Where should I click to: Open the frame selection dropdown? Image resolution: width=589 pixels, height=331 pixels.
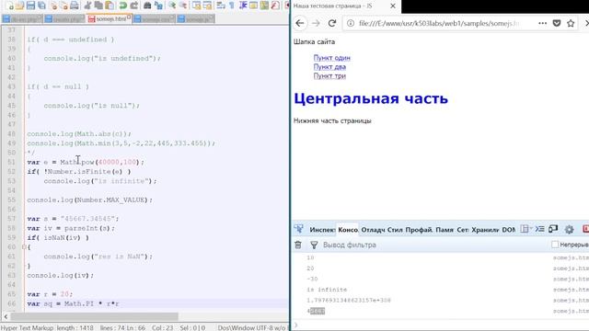click(x=525, y=229)
